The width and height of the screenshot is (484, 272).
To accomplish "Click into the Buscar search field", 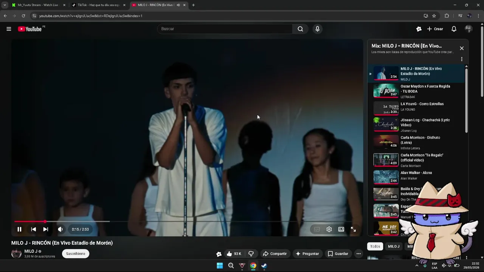I will tap(225, 29).
